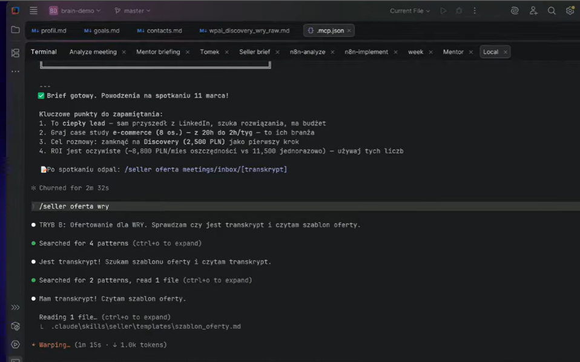
Task: Expand the brain-demo project dropdown
Action: [x=74, y=10]
